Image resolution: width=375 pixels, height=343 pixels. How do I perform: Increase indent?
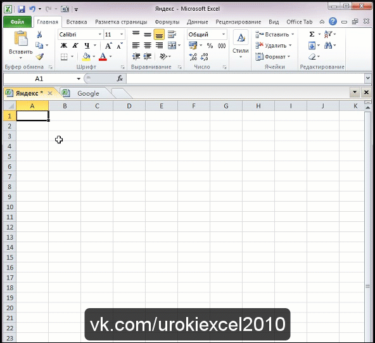[148, 56]
